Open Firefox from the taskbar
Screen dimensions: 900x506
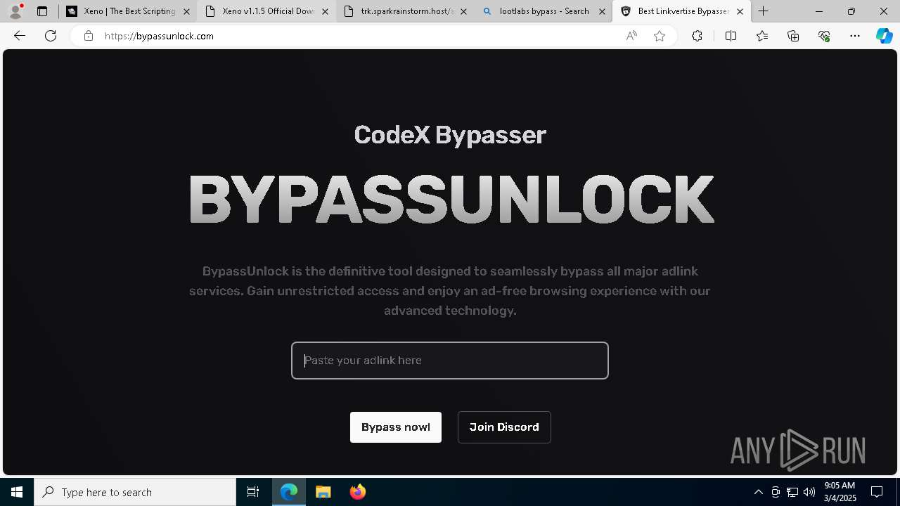click(x=357, y=492)
